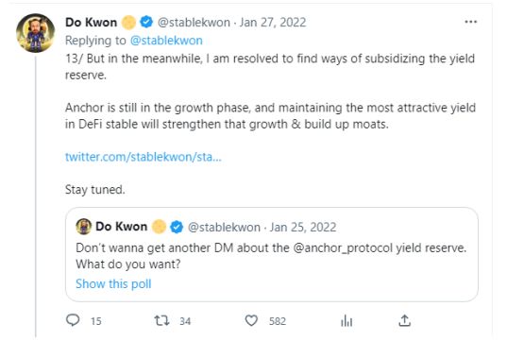Click the yellow circle badge beside Do Kwon
This screenshot has width=524, height=341.
(128, 23)
